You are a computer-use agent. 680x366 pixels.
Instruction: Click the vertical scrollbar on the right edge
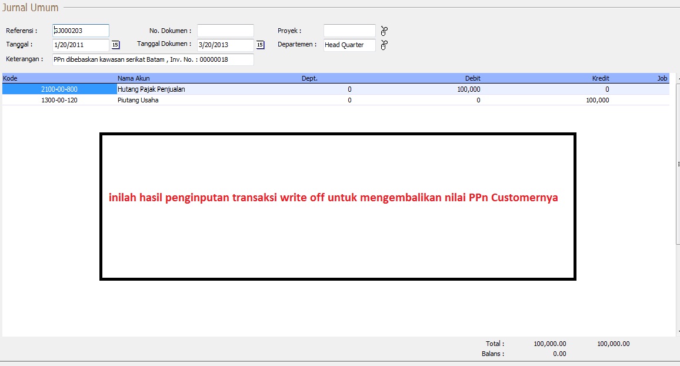(678, 165)
